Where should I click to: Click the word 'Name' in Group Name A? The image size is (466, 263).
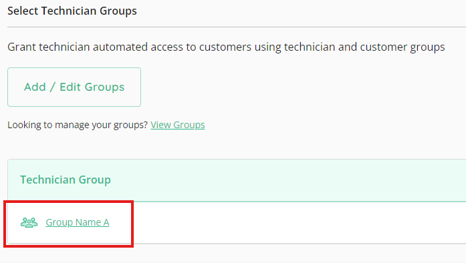(88, 222)
